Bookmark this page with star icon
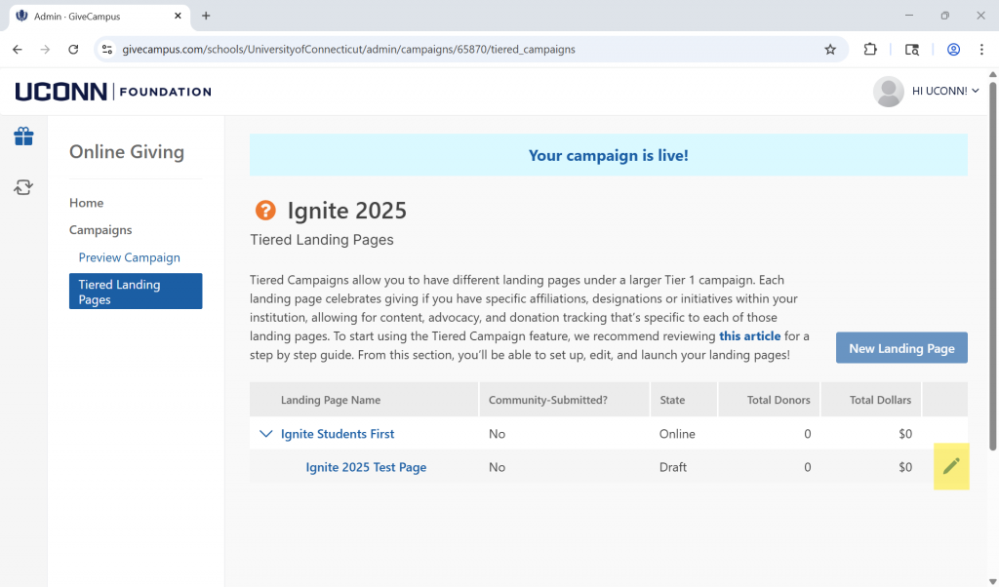The image size is (999, 587). (830, 50)
